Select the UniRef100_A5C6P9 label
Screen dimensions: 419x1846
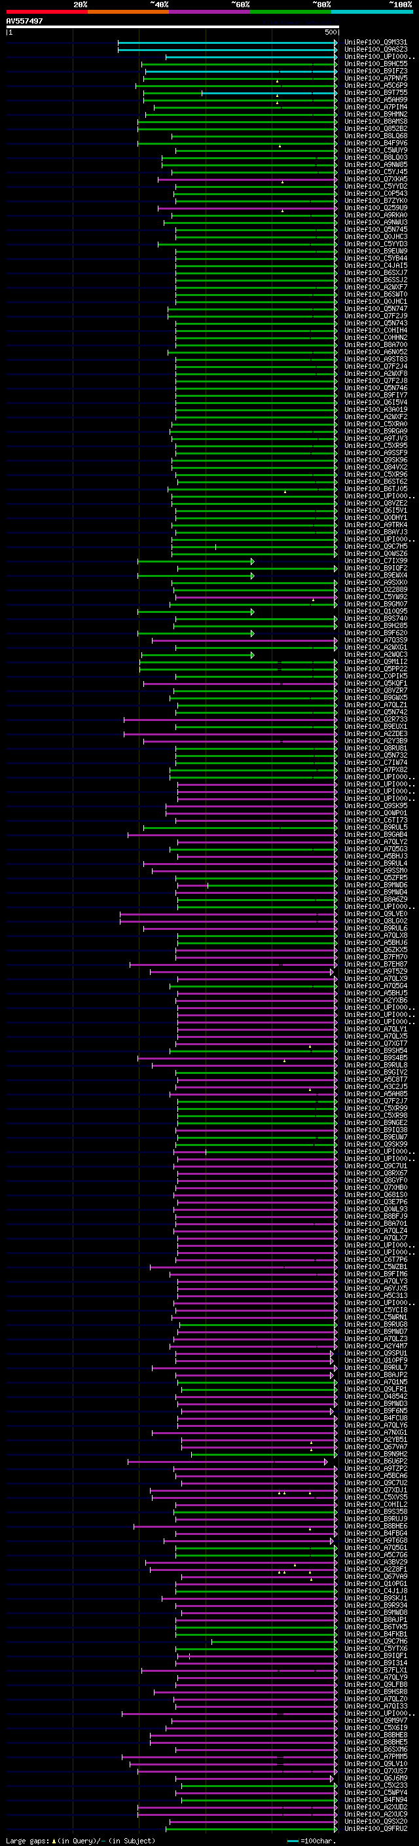point(375,85)
